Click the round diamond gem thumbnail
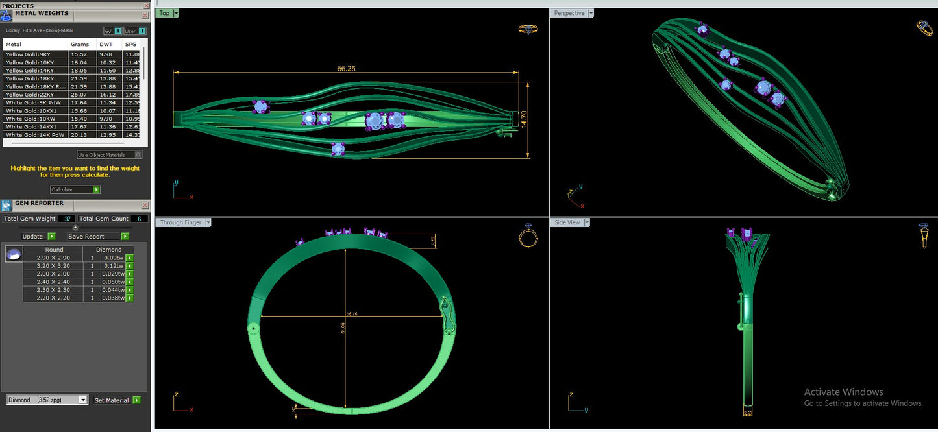938x432 pixels. (13, 254)
